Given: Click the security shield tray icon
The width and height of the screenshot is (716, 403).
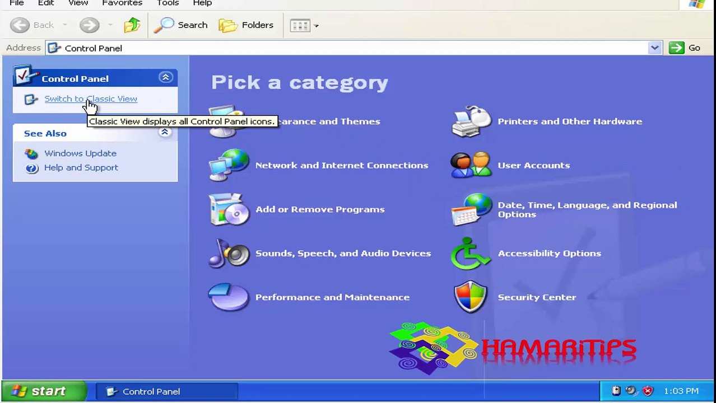Looking at the screenshot, I should coord(648,391).
